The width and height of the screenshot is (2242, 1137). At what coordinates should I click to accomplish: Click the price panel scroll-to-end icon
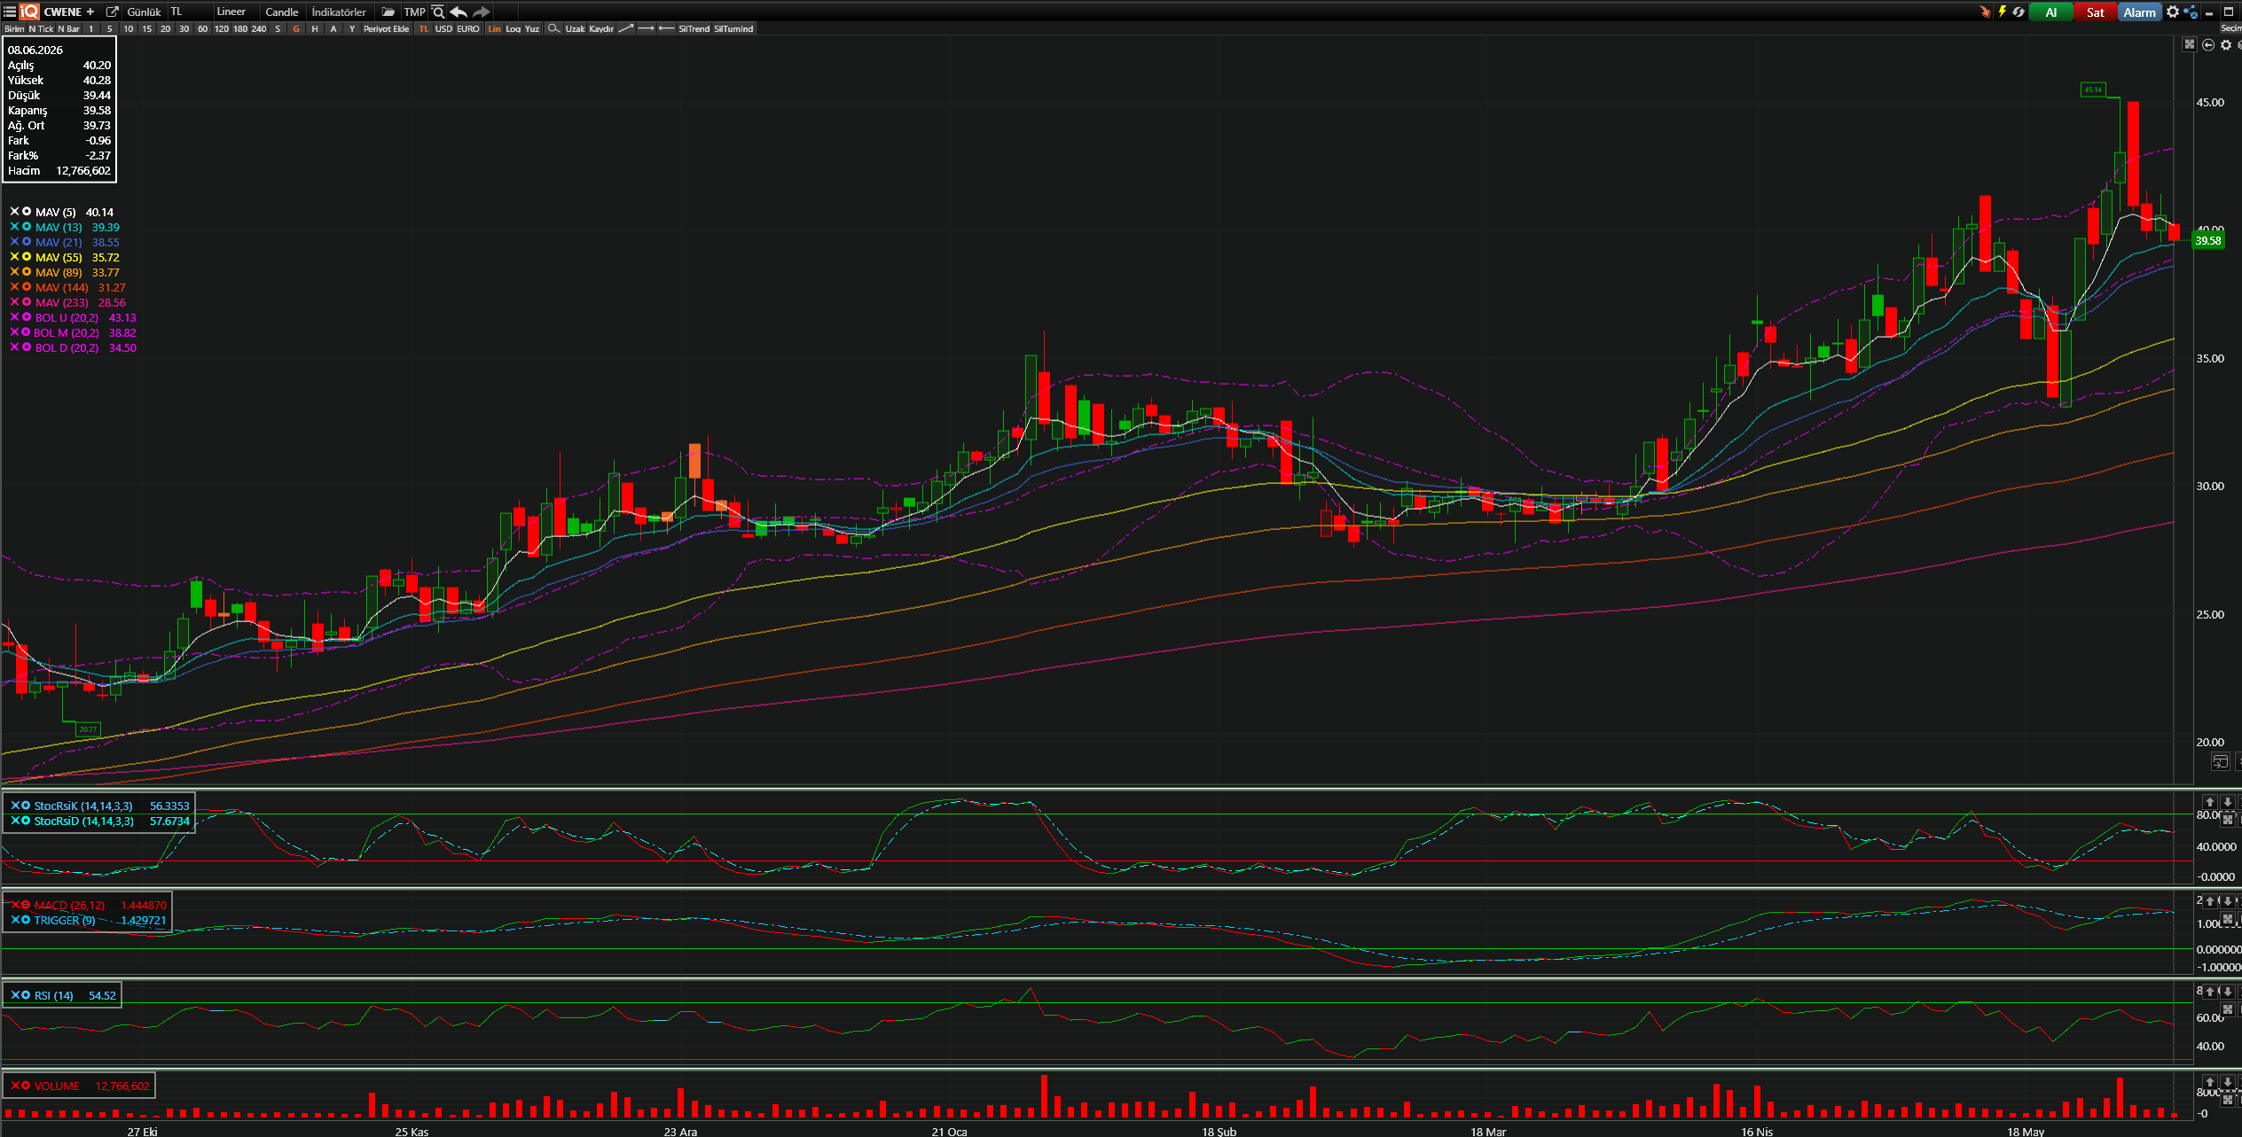[2220, 761]
